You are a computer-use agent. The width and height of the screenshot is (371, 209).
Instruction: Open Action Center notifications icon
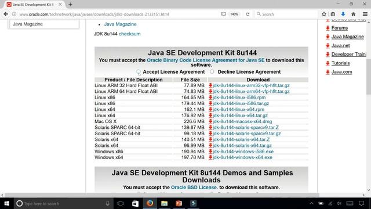coord(361,203)
